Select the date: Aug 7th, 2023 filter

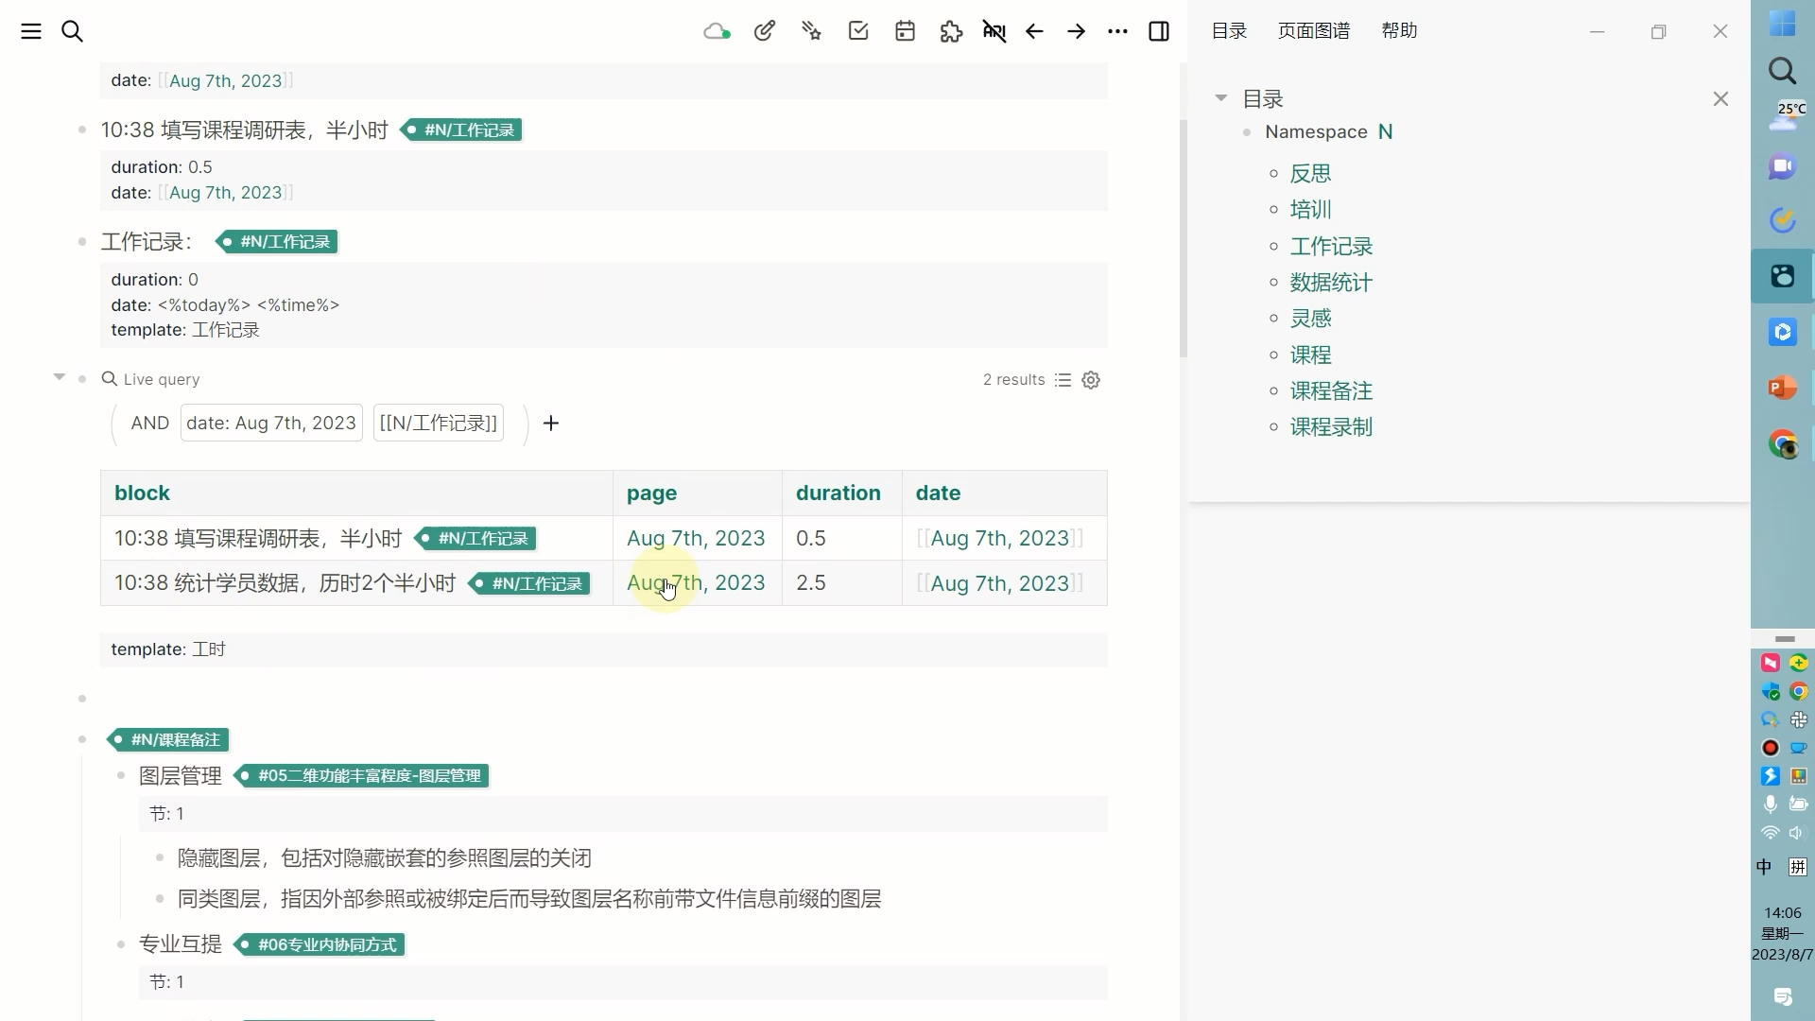point(271,423)
